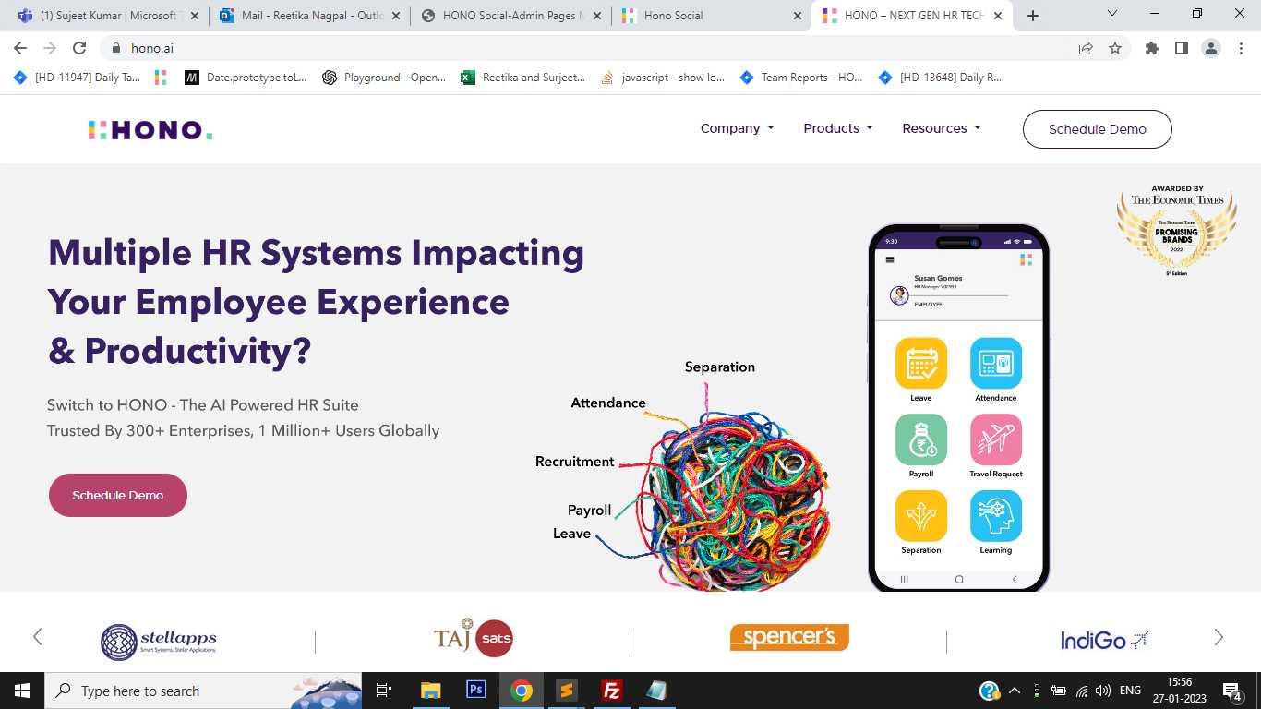Open the Chrome three-dot menu
The image size is (1261, 709).
[1241, 48]
